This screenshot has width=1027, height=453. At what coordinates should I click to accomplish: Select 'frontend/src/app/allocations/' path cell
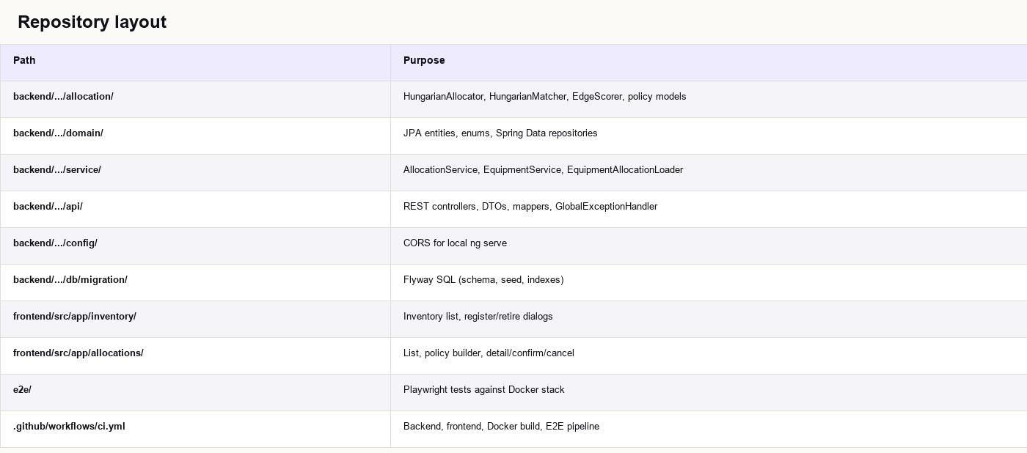(x=195, y=356)
